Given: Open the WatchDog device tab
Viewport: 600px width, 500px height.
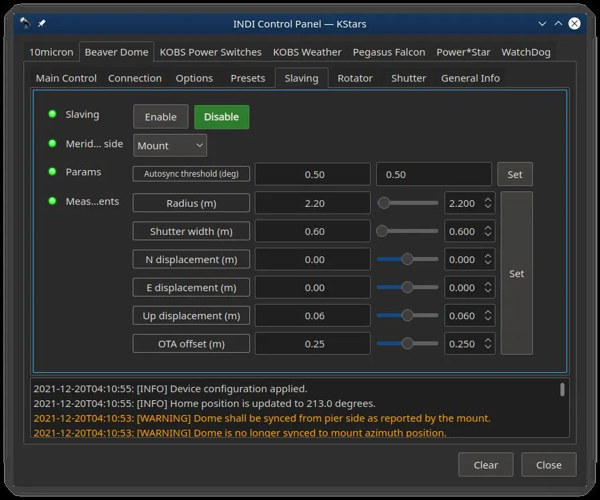Looking at the screenshot, I should tap(526, 52).
